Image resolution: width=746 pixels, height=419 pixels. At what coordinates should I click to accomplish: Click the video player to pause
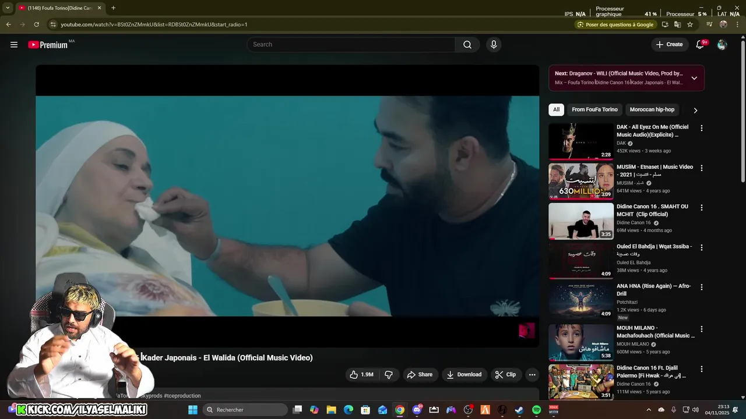287,206
